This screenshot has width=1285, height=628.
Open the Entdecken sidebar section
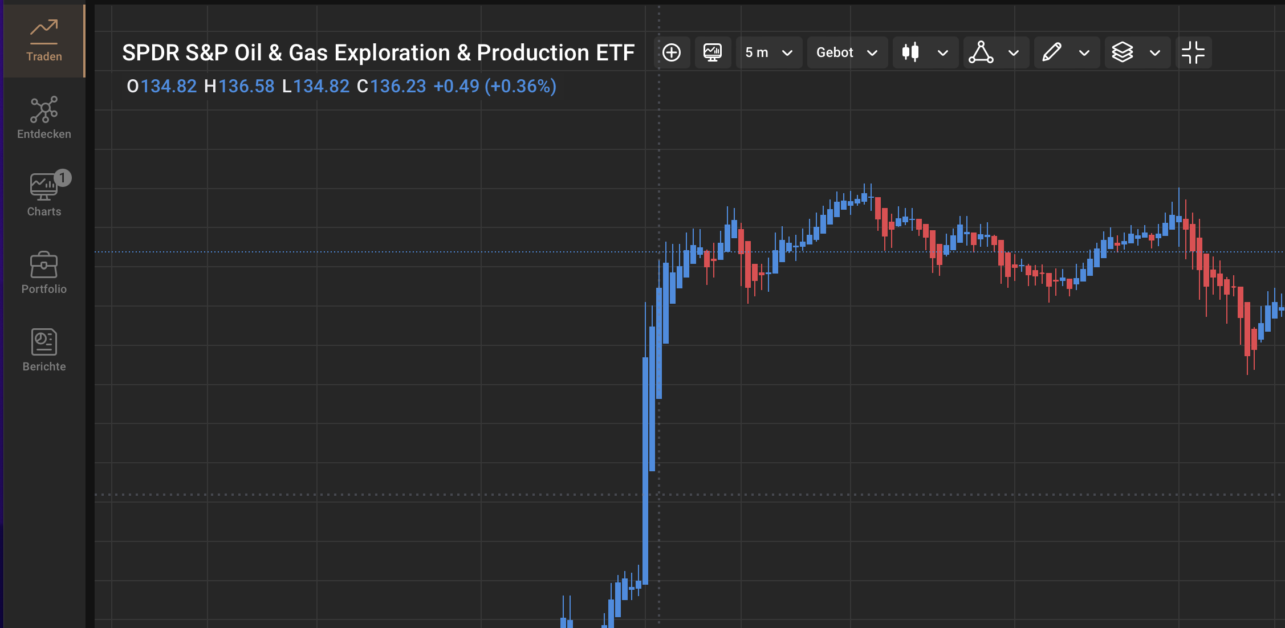pyautogui.click(x=44, y=118)
